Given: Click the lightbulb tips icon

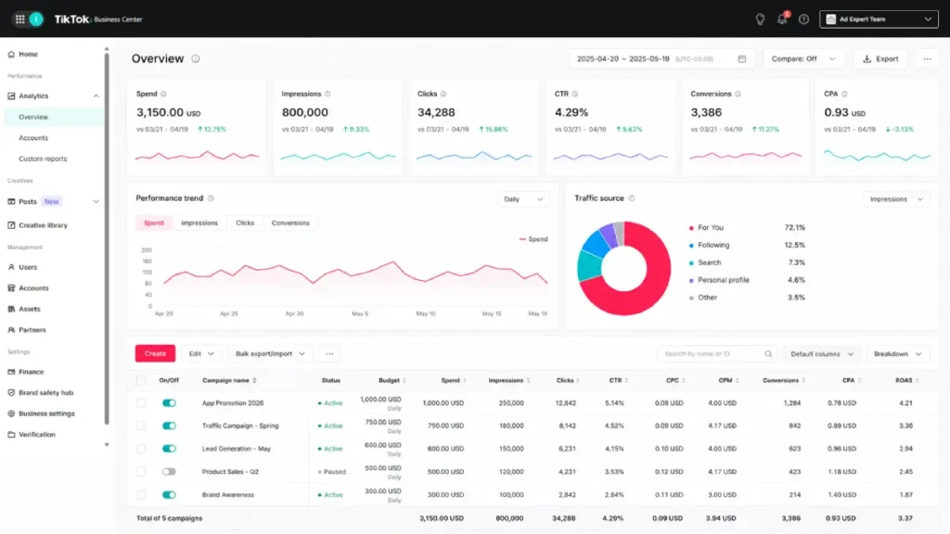Looking at the screenshot, I should pyautogui.click(x=760, y=19).
